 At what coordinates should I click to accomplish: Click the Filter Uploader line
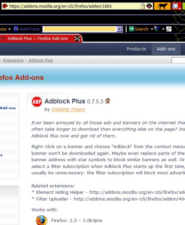pyautogui.click(x=108, y=199)
